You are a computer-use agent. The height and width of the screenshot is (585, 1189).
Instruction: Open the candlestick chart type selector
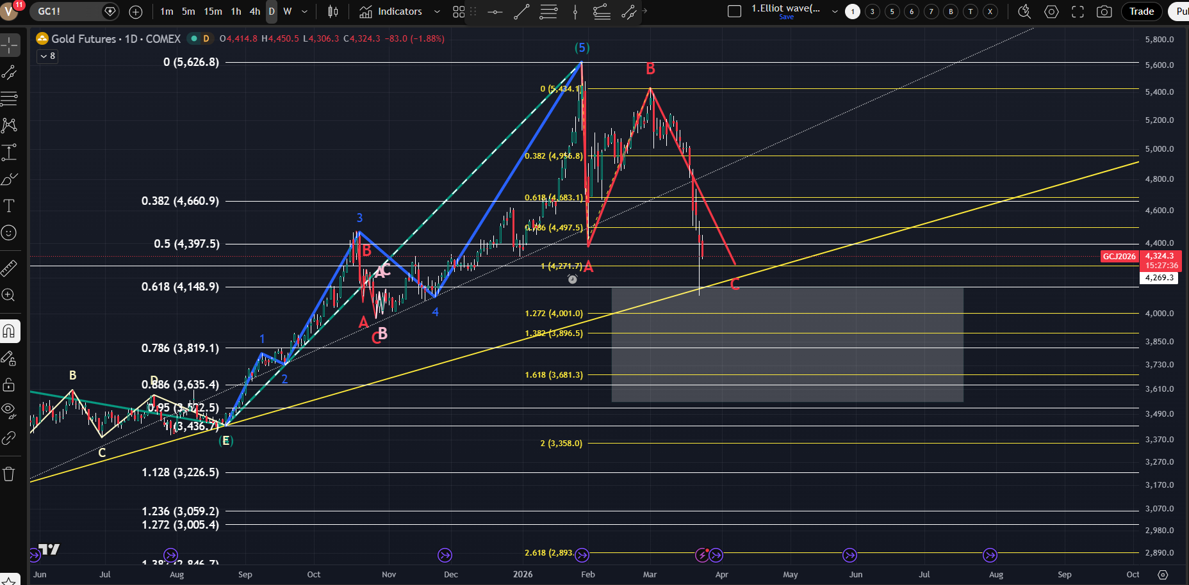[x=333, y=12]
